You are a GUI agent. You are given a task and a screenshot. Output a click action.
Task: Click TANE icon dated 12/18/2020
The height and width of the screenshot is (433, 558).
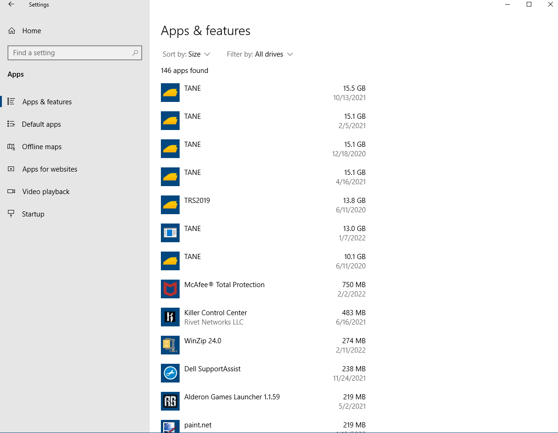(170, 149)
